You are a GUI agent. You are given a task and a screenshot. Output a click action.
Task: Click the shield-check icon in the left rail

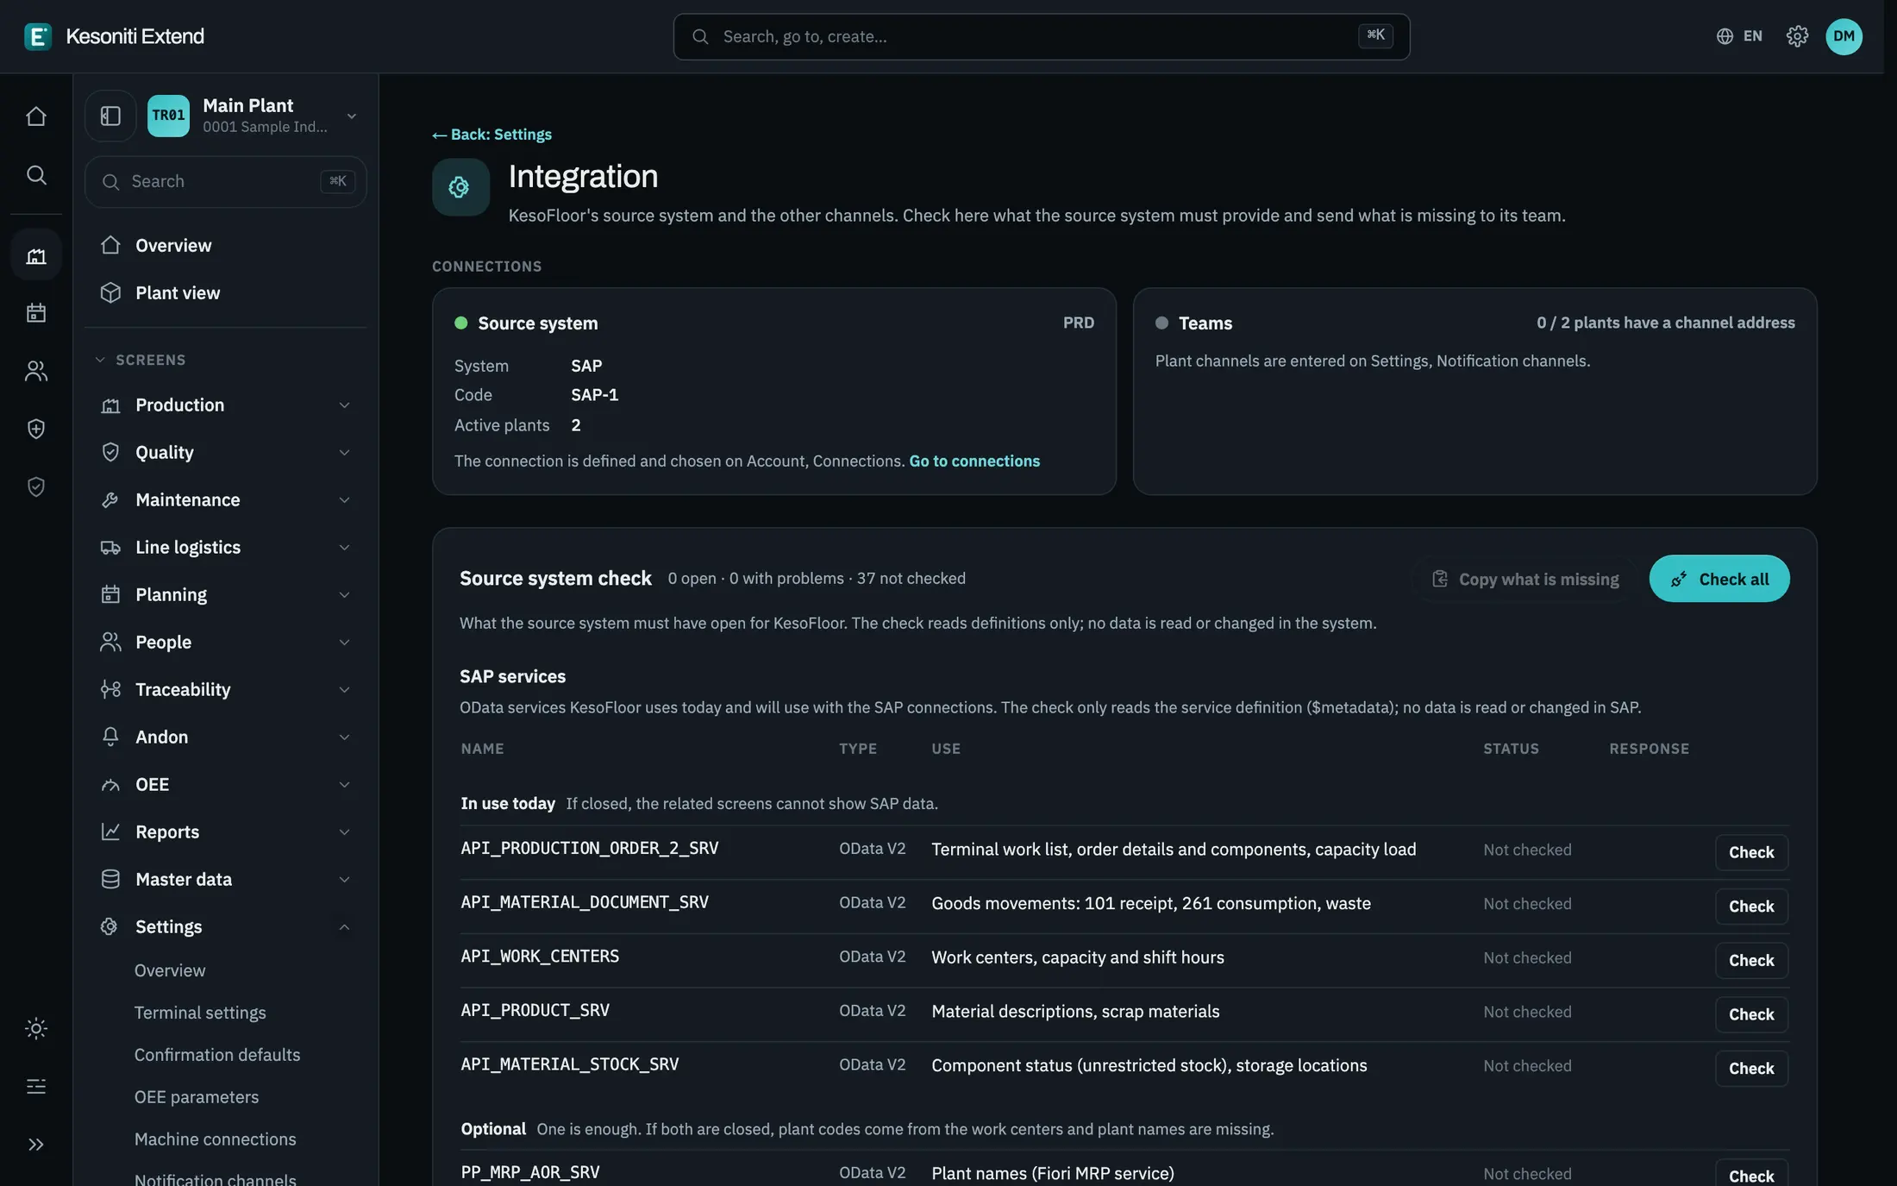click(x=36, y=487)
